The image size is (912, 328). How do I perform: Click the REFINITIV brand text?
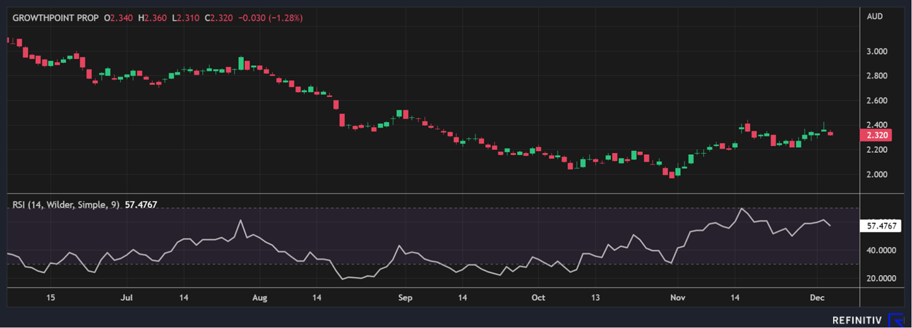pos(857,320)
